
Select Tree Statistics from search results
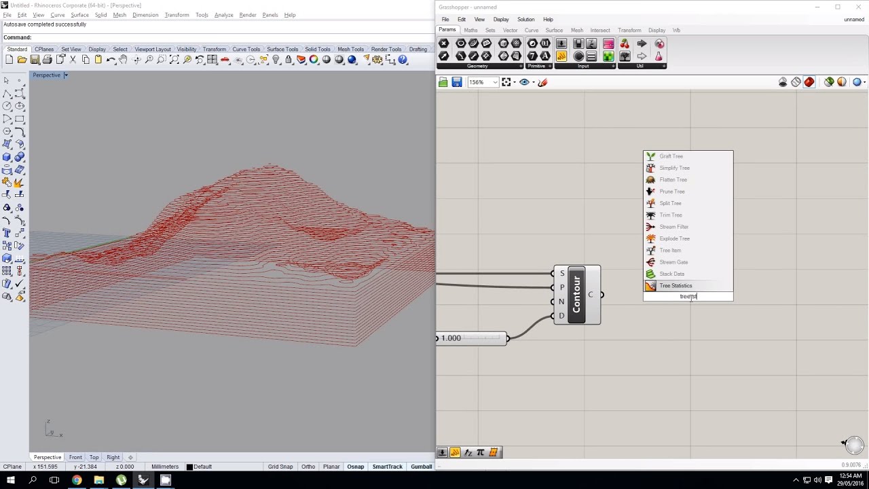click(x=688, y=286)
